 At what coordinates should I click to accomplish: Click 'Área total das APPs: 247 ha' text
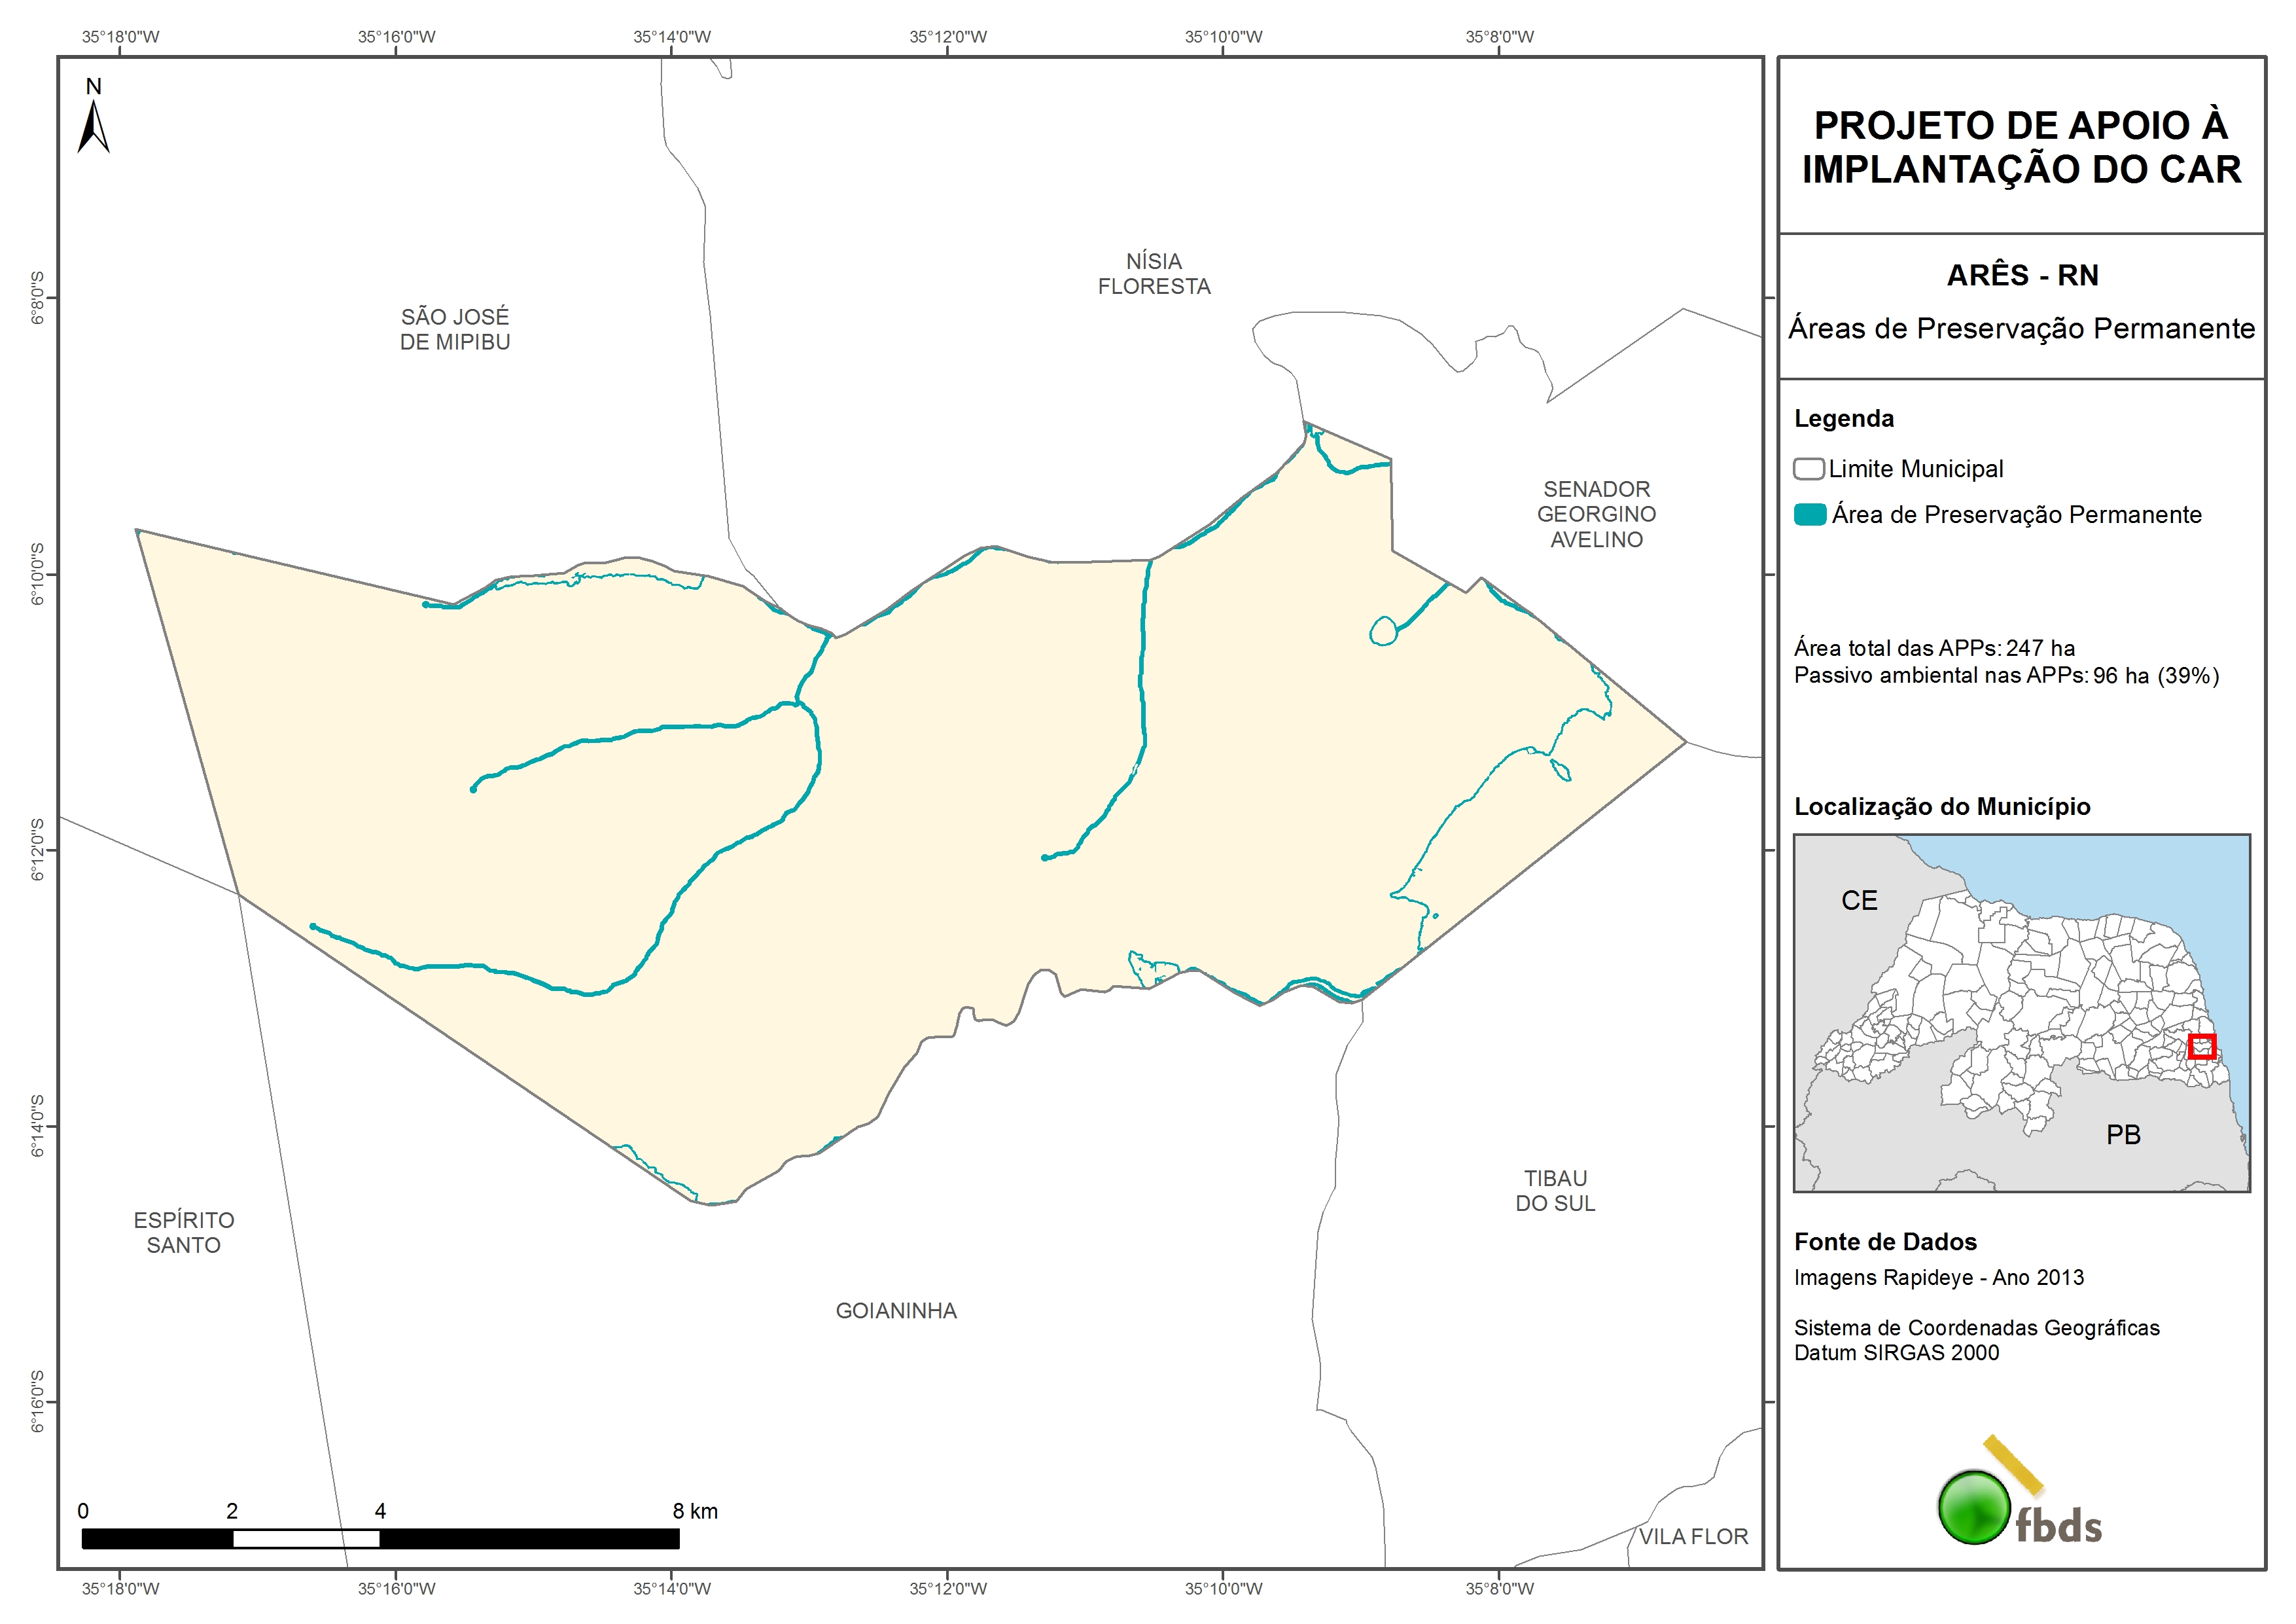(x=1934, y=649)
